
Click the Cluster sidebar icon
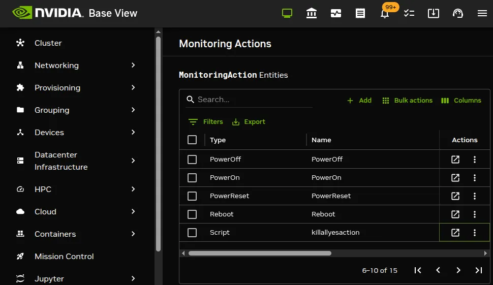20,43
